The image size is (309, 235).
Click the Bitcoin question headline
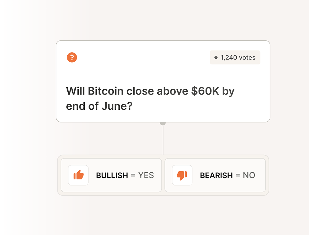pyautogui.click(x=150, y=98)
